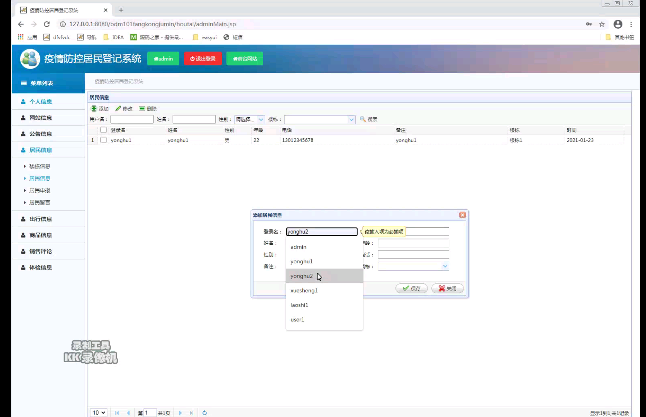
Task: Log out with the 退出登录 button
Action: pyautogui.click(x=203, y=59)
